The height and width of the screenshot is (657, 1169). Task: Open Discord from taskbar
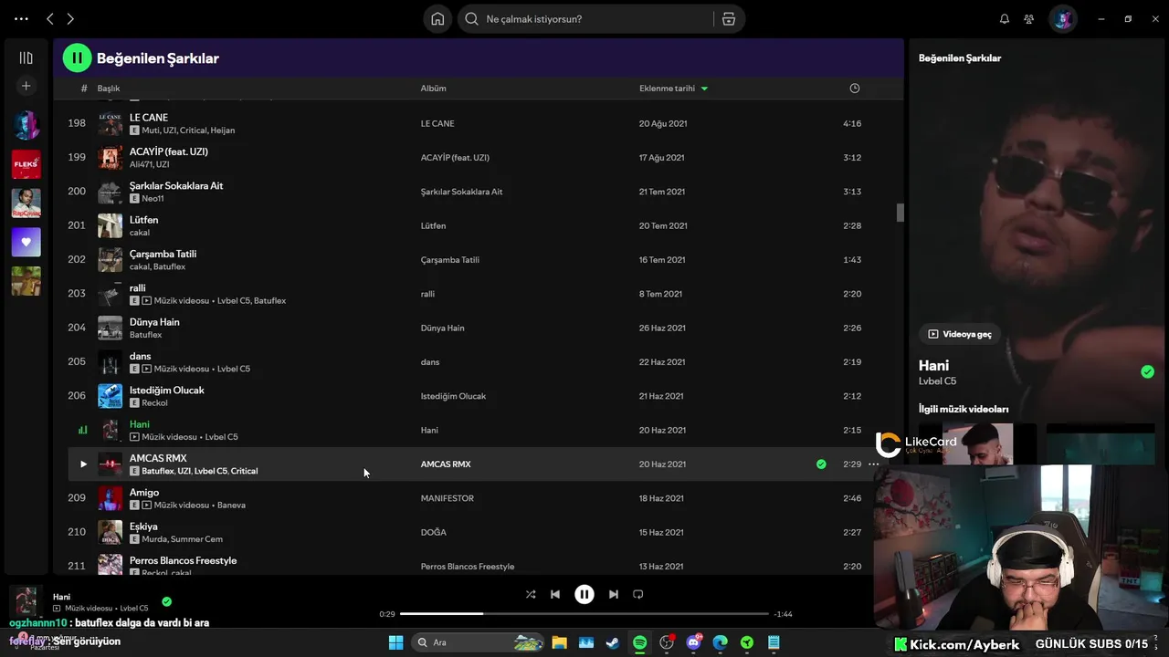693,642
